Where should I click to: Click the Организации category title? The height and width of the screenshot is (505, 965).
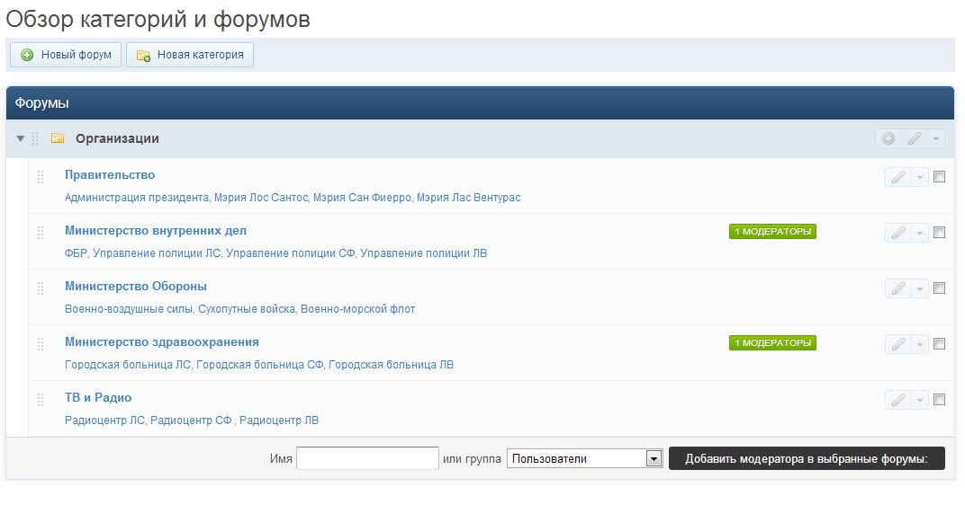click(x=117, y=139)
